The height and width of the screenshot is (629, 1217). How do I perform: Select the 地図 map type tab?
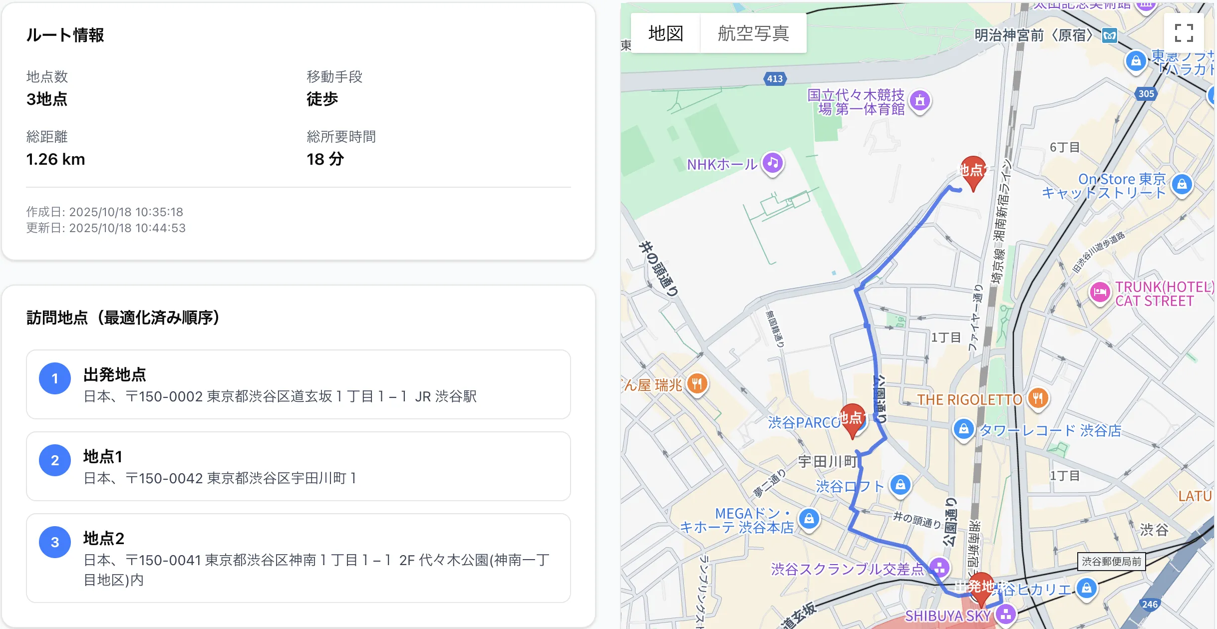(665, 33)
